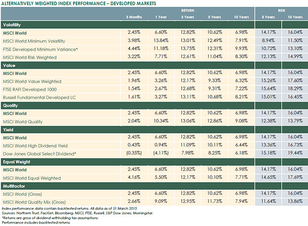
Task: Click the dividend withholding tax footnote
Action: 50,218
